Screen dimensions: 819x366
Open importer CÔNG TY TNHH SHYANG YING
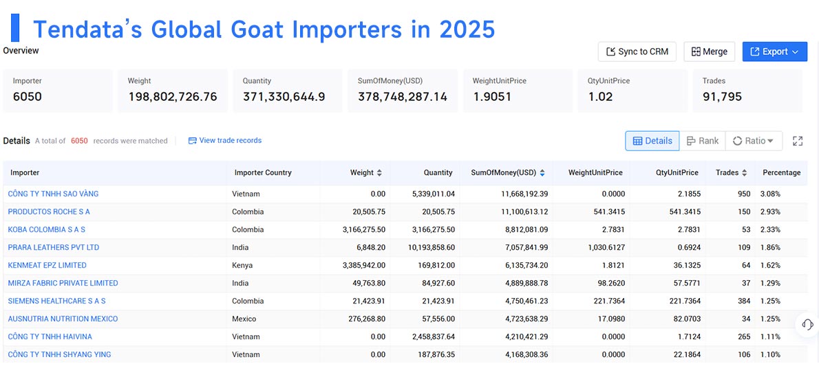[59, 354]
